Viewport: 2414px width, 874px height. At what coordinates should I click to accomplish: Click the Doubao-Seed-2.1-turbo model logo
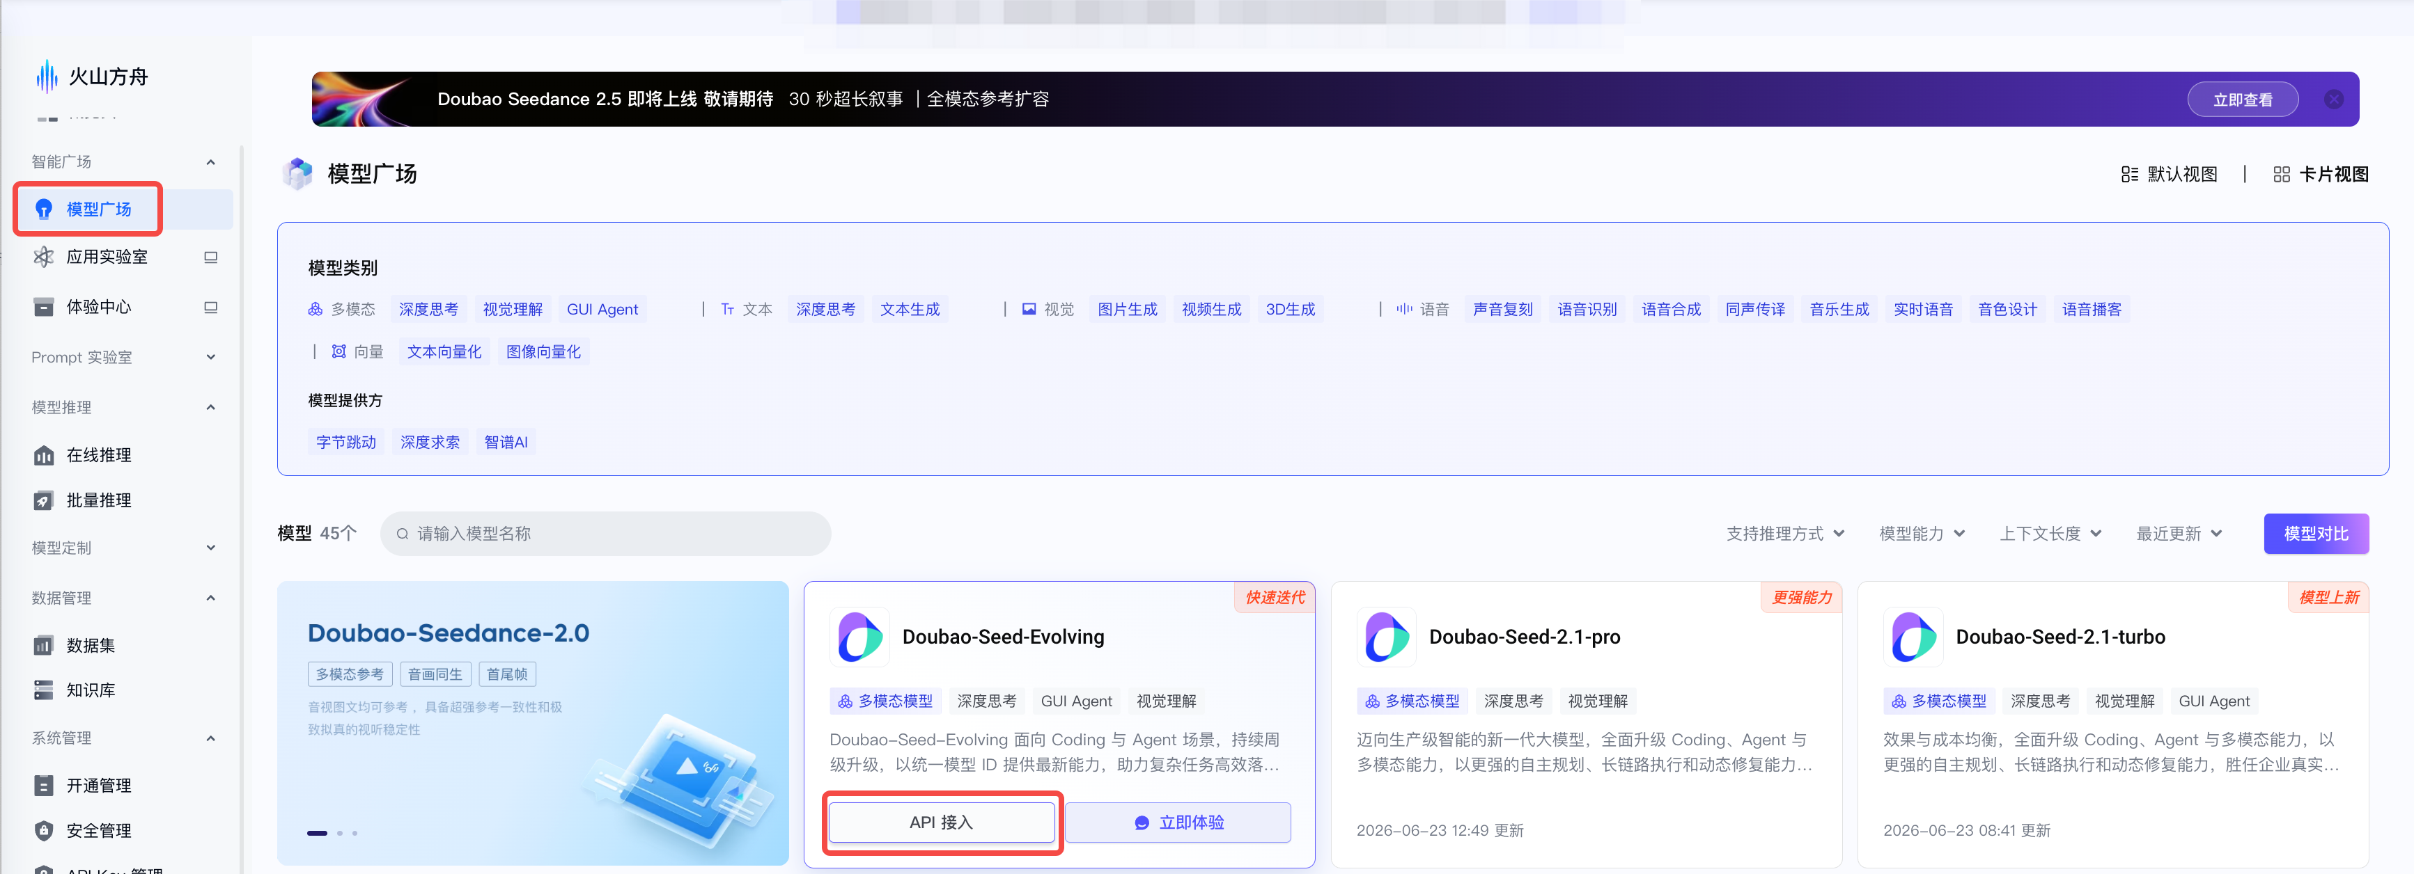(x=1913, y=637)
